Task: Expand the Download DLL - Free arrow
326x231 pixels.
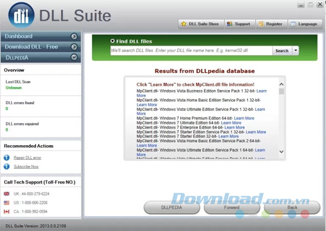Action: tap(74, 47)
